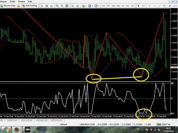Toggle chart shift icon
Viewport: 178px width, 133px height.
coord(77,6)
